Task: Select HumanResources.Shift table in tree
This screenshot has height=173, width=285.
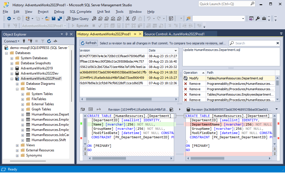Action: (x=48, y=140)
